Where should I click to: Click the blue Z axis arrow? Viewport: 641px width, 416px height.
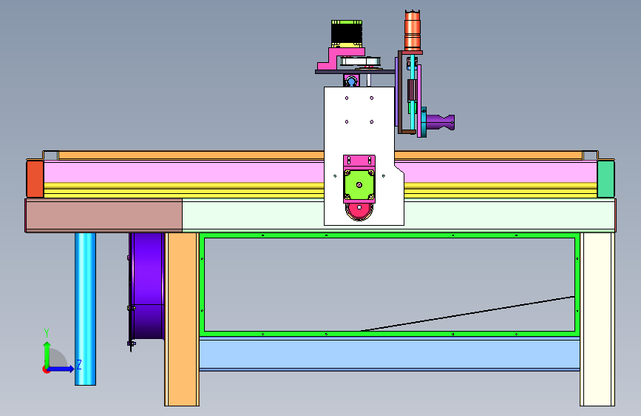(x=61, y=369)
